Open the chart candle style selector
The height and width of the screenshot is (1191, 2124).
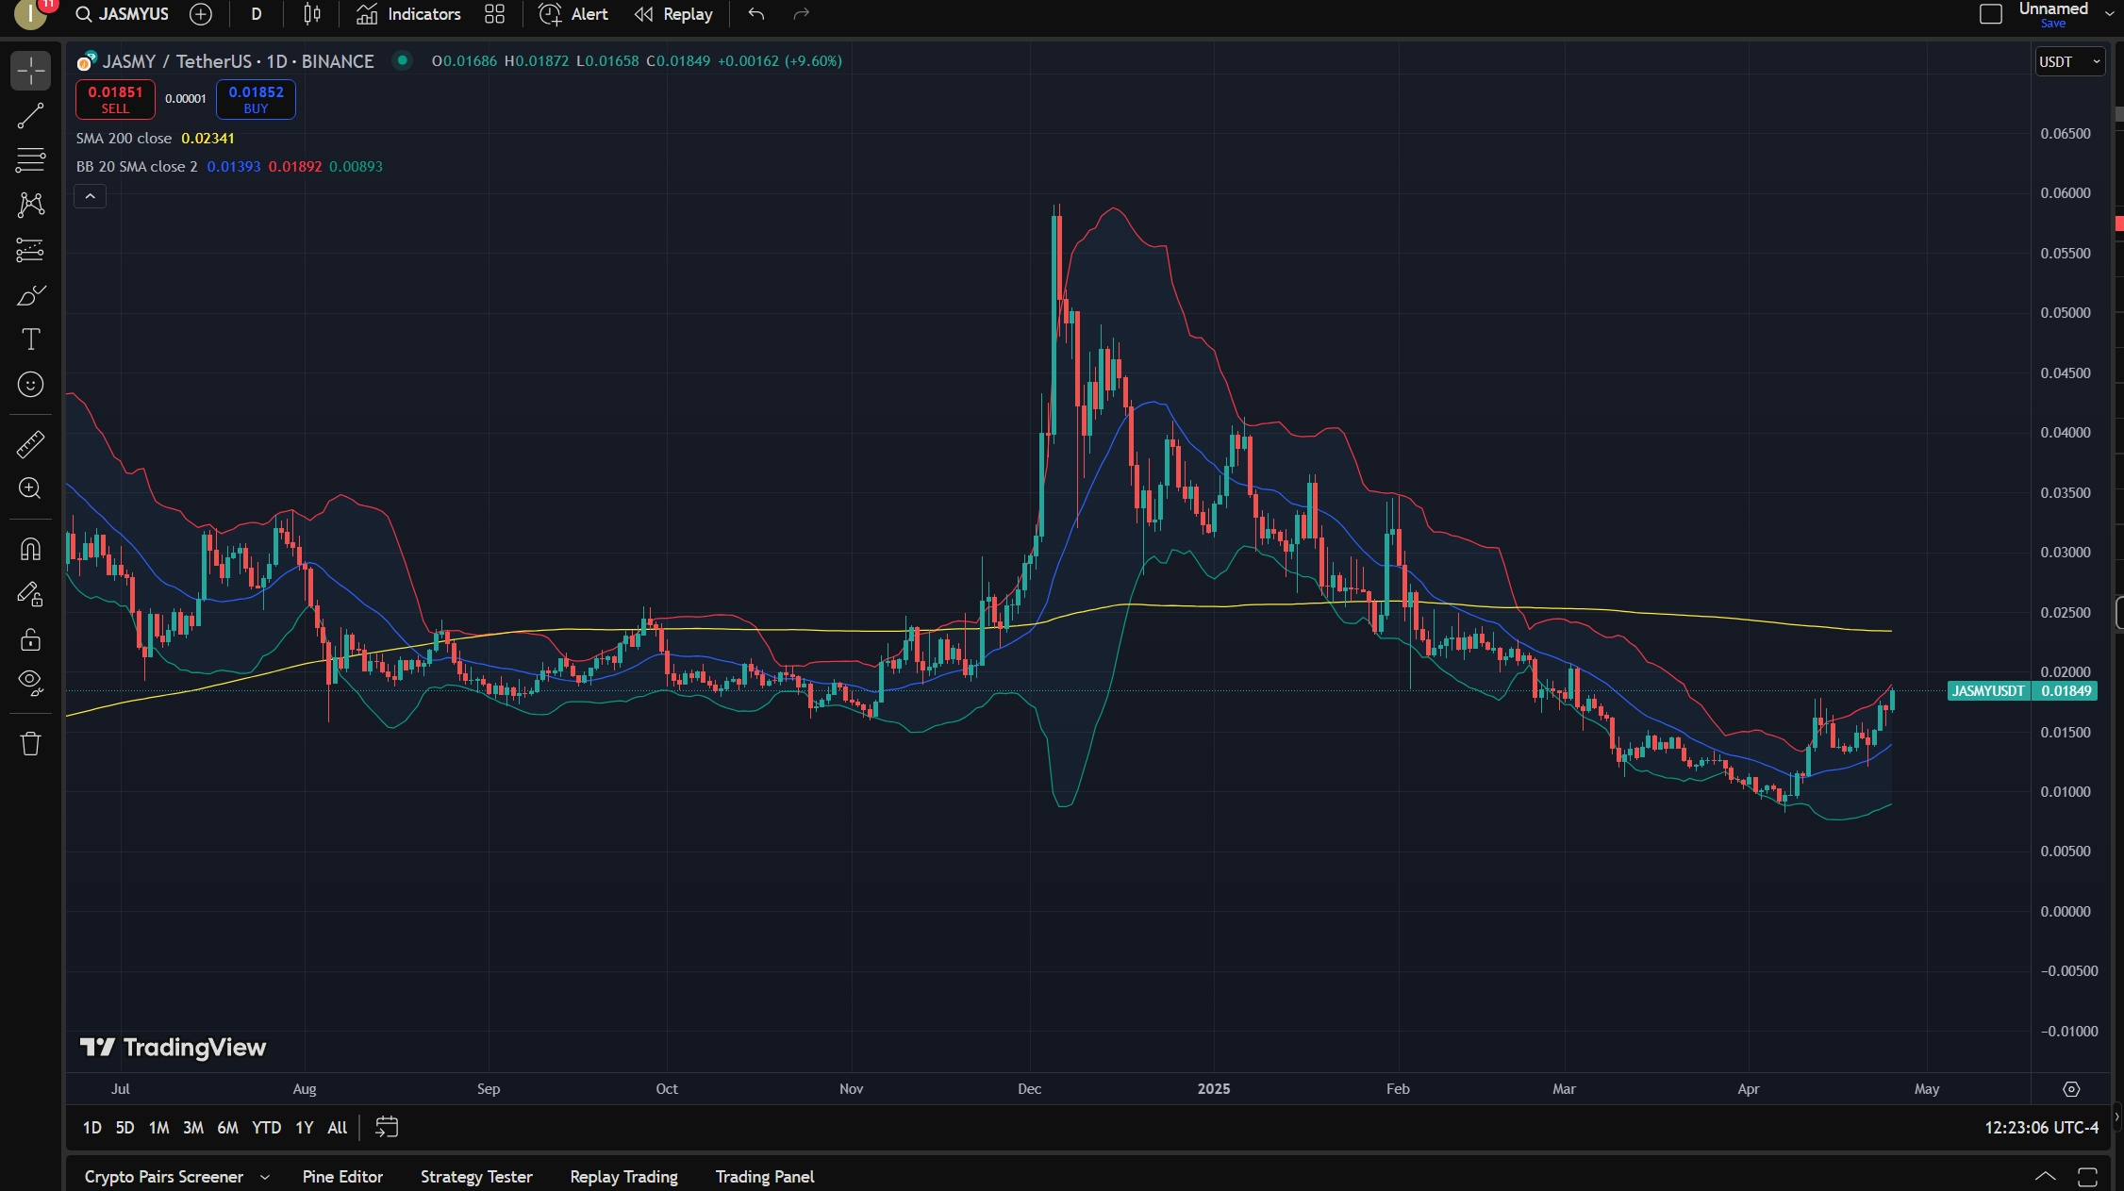point(312,14)
